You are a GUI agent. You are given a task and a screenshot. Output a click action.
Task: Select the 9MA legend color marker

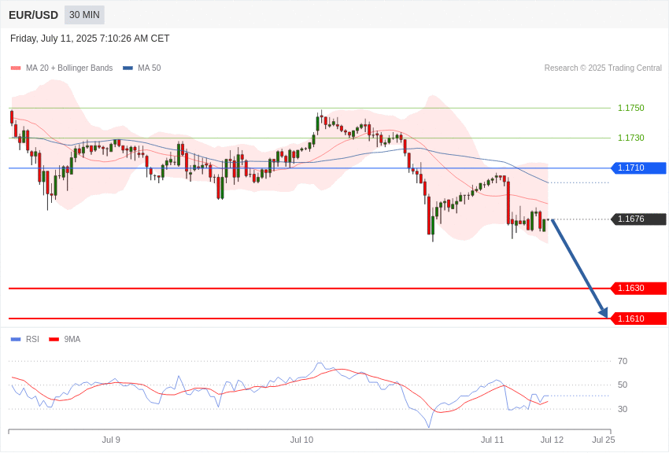tap(54, 339)
